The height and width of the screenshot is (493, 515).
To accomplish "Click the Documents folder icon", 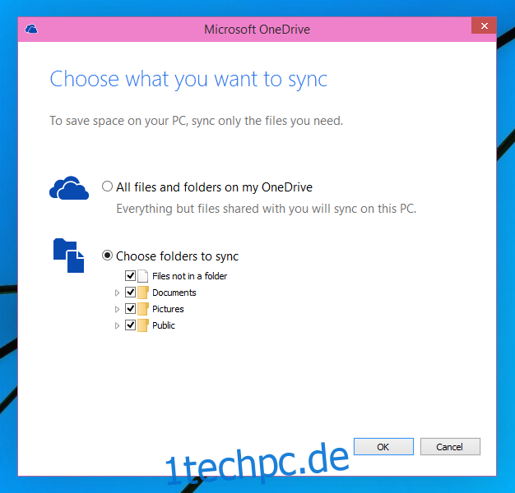I will point(143,293).
